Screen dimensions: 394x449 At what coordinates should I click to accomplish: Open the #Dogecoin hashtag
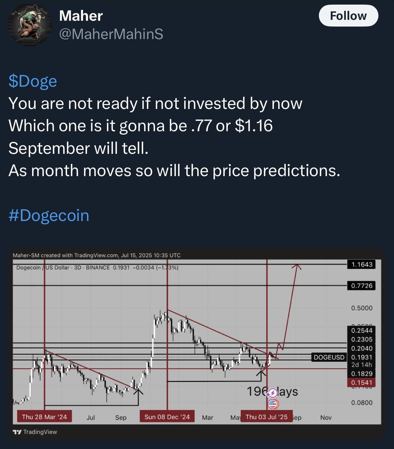click(x=49, y=215)
